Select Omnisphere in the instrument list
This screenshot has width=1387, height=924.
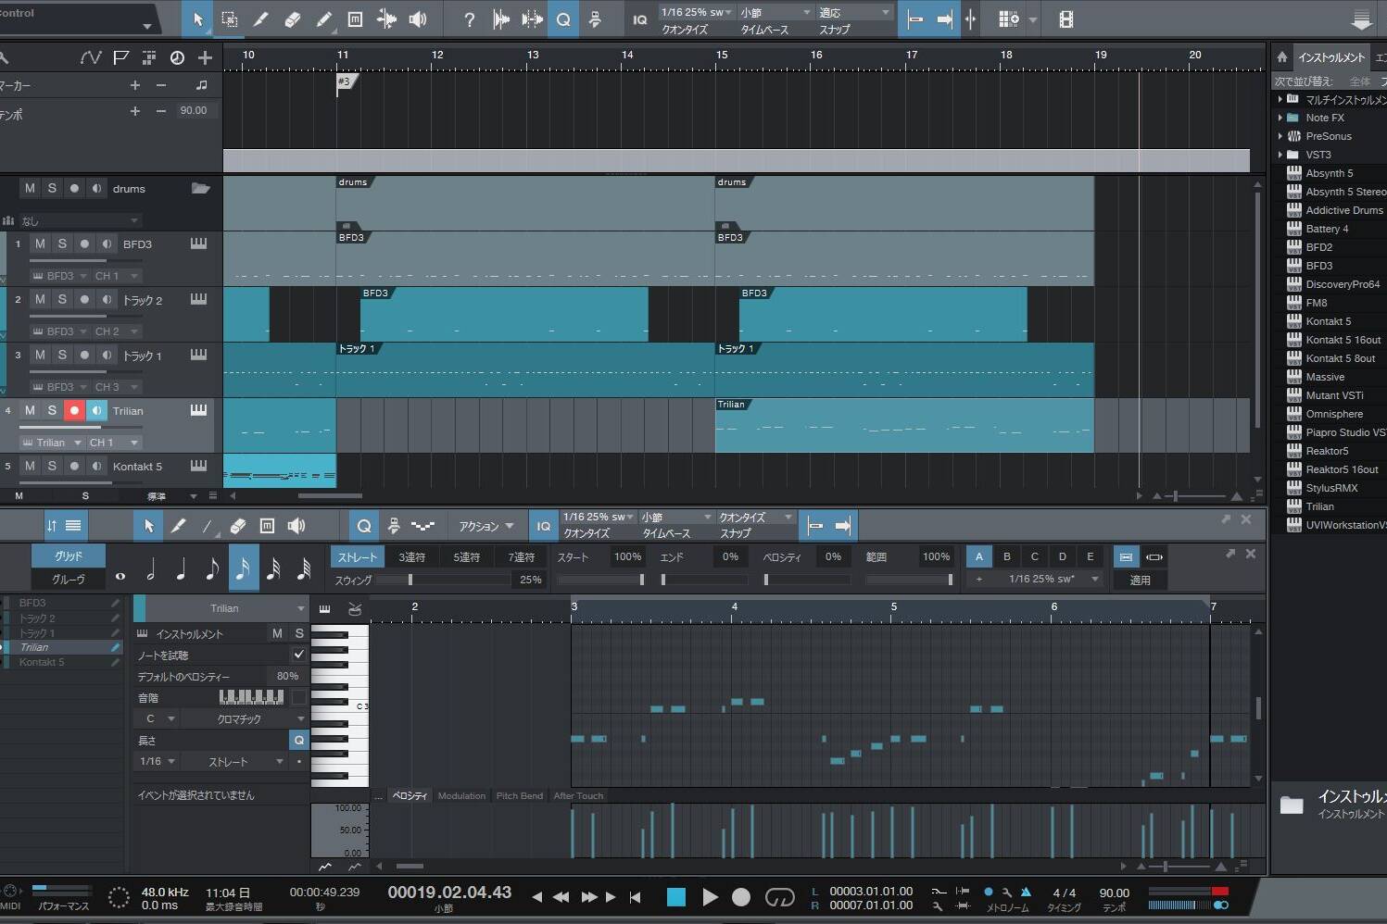point(1333,414)
